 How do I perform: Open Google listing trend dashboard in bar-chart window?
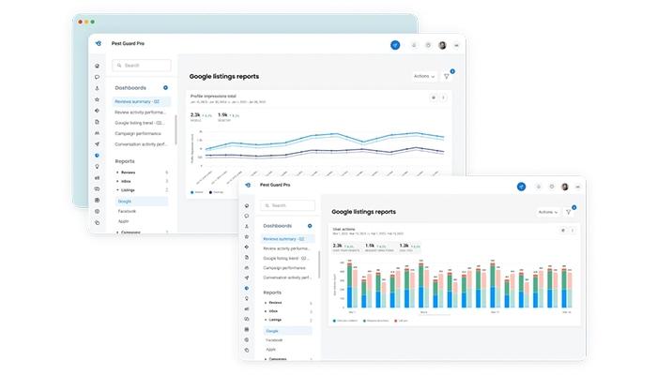tap(285, 258)
